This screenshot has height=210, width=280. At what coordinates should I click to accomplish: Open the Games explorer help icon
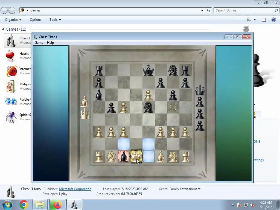pos(273,20)
